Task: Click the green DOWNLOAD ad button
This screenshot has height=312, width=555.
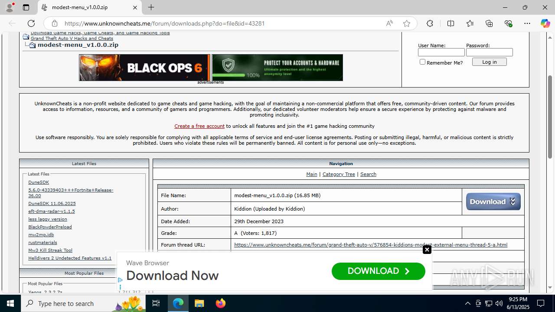Action: 378,271
